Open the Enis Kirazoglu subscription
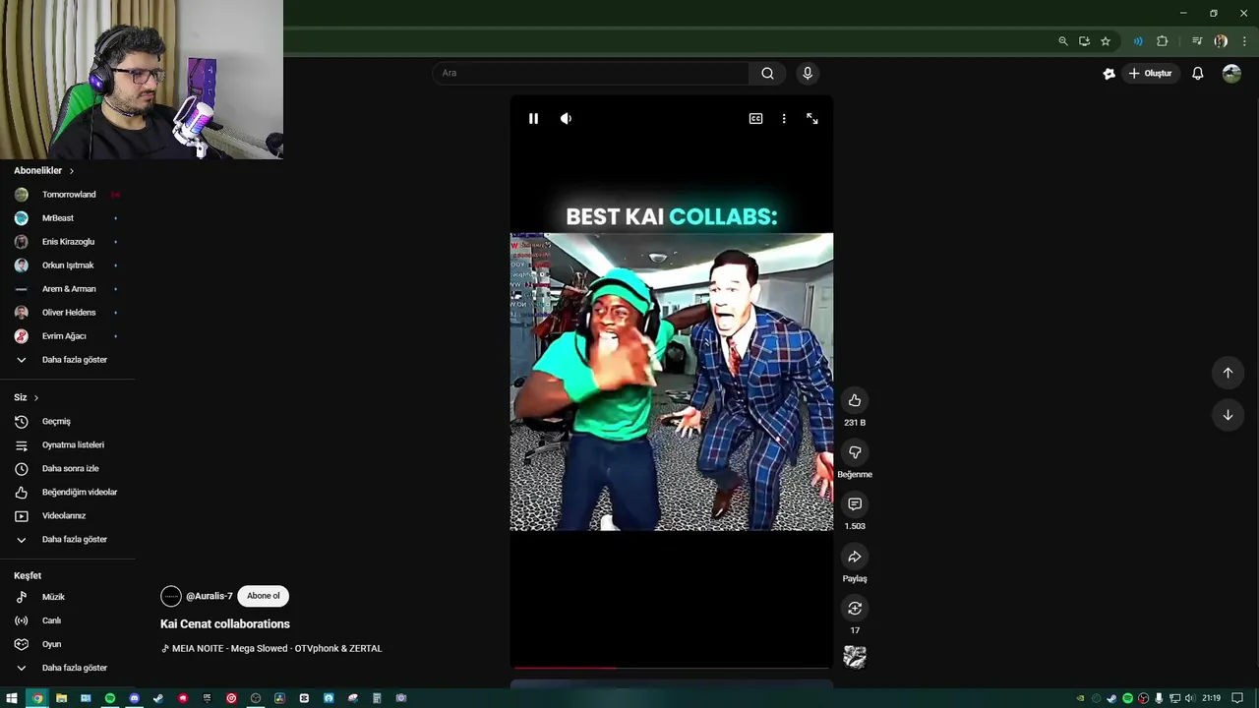 [x=67, y=242]
